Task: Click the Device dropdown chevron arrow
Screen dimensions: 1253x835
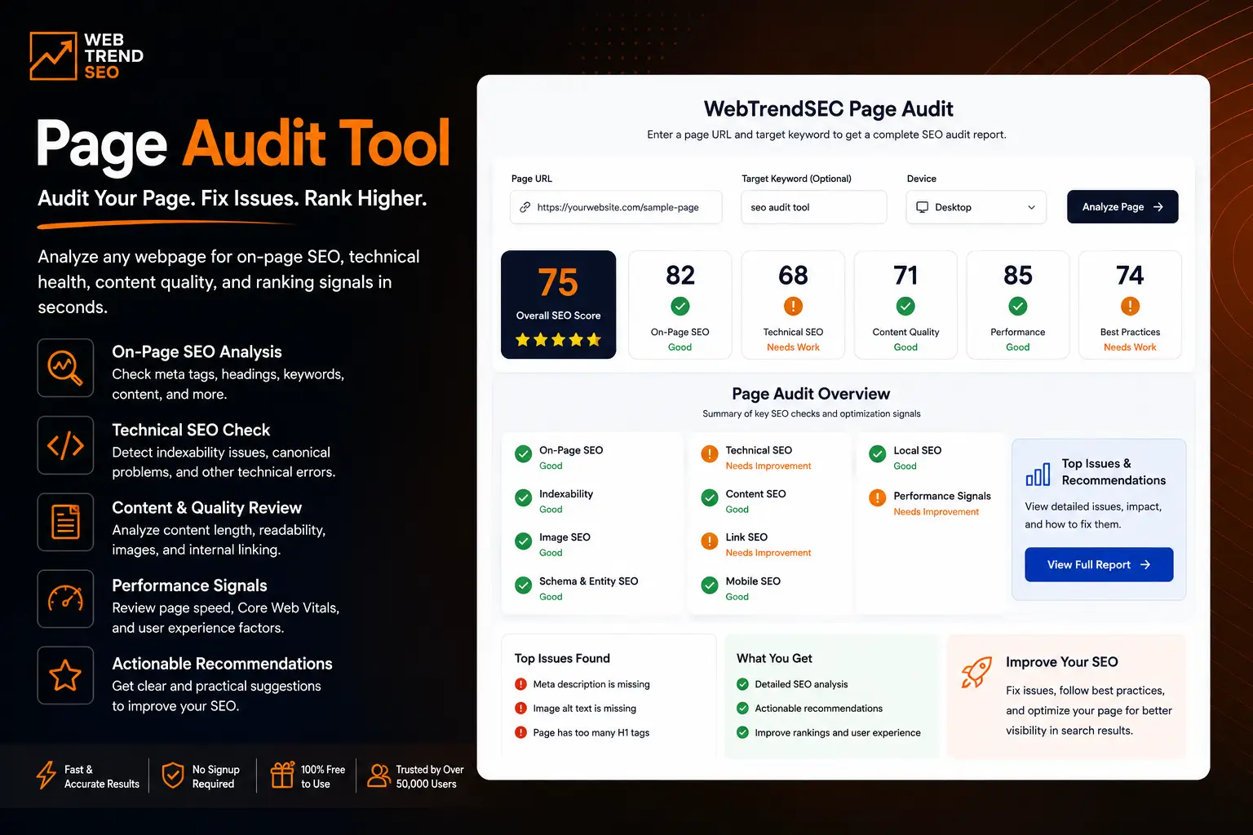Action: [x=1031, y=207]
